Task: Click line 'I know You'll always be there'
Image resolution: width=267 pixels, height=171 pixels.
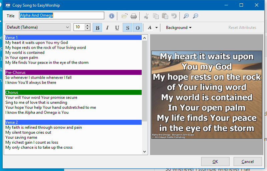Action: pos(31,83)
